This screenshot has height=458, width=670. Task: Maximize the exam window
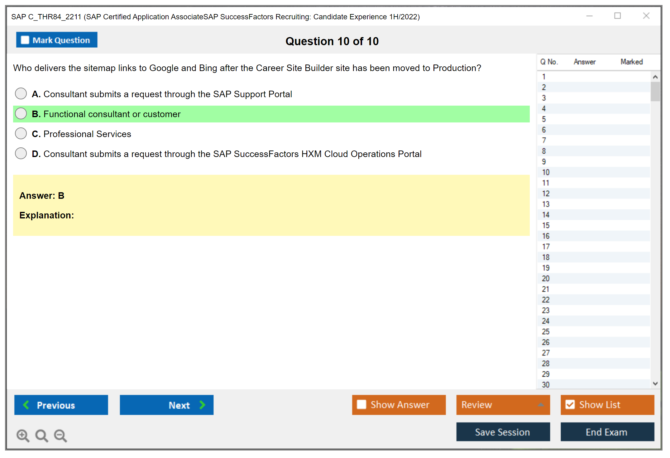pyautogui.click(x=617, y=16)
